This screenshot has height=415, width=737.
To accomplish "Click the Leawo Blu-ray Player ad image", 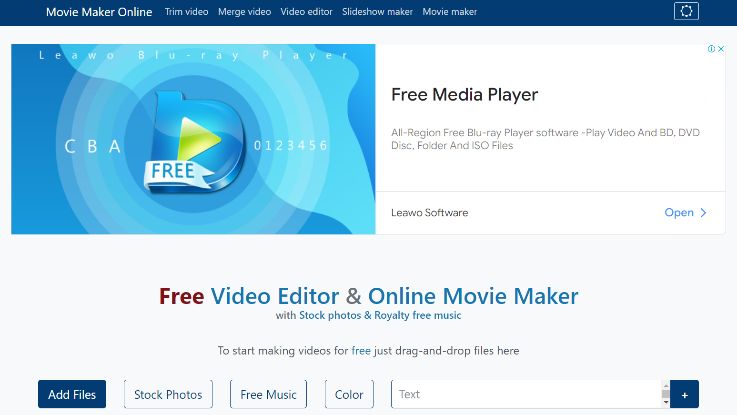I will (193, 139).
